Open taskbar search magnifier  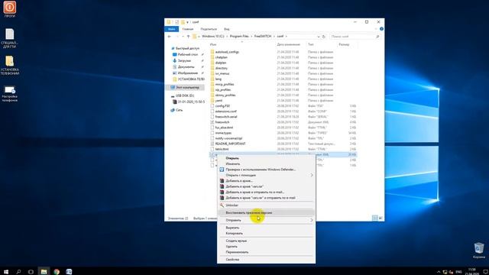(x=18, y=272)
